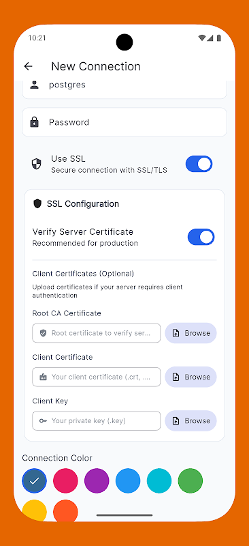This screenshot has height=546, width=249.
Task: Click the 10:21 clock in status bar
Action: [37, 38]
